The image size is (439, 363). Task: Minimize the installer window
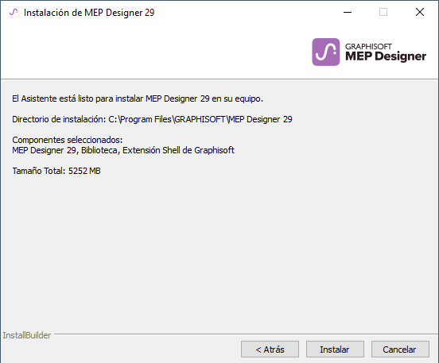(348, 12)
